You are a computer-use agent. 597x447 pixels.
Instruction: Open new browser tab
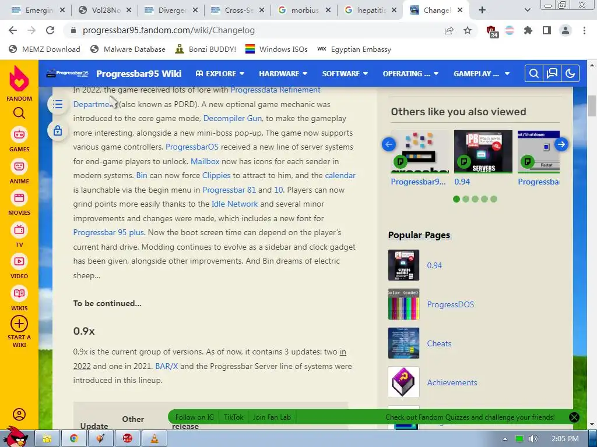(x=482, y=10)
